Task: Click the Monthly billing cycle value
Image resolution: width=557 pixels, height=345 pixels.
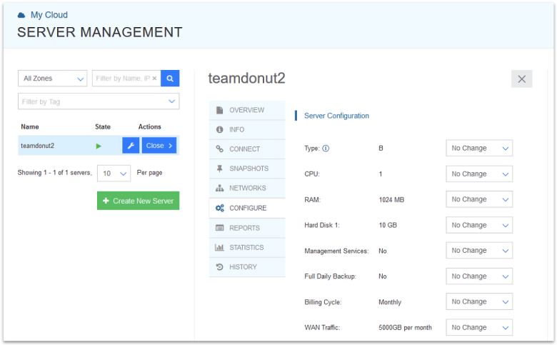Action: [390, 302]
